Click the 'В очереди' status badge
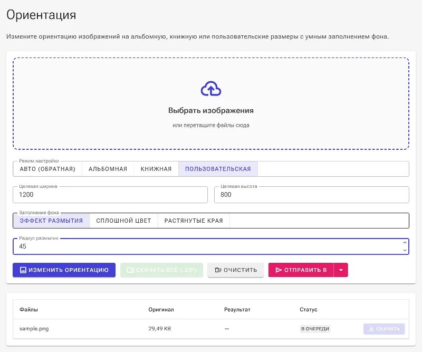This screenshot has width=422, height=352. point(315,329)
